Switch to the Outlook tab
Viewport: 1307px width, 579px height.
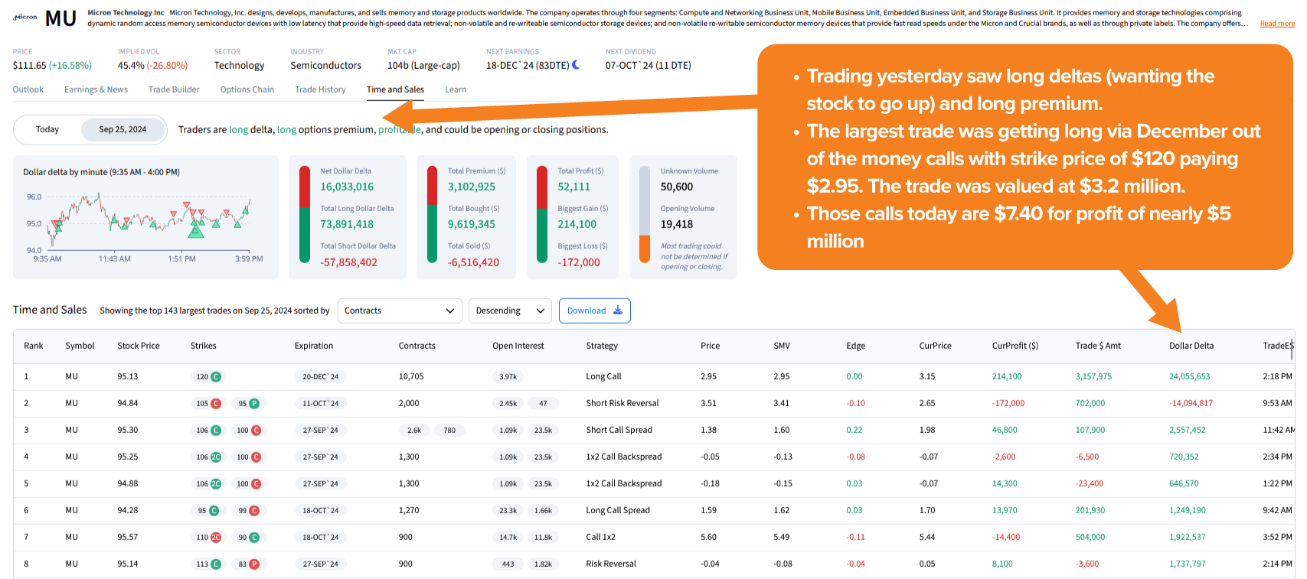(28, 89)
